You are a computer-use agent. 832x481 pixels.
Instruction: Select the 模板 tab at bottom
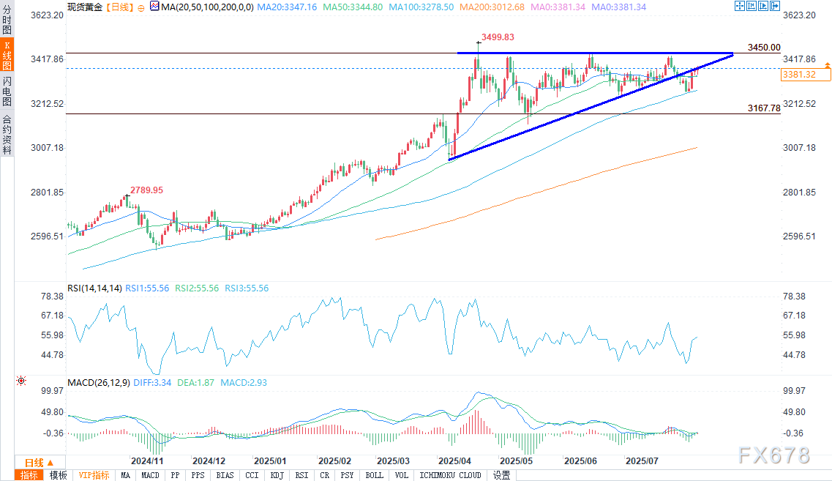pos(58,475)
